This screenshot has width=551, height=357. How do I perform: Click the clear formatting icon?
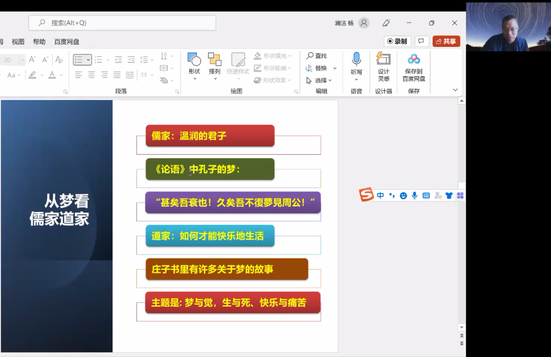tap(59, 60)
